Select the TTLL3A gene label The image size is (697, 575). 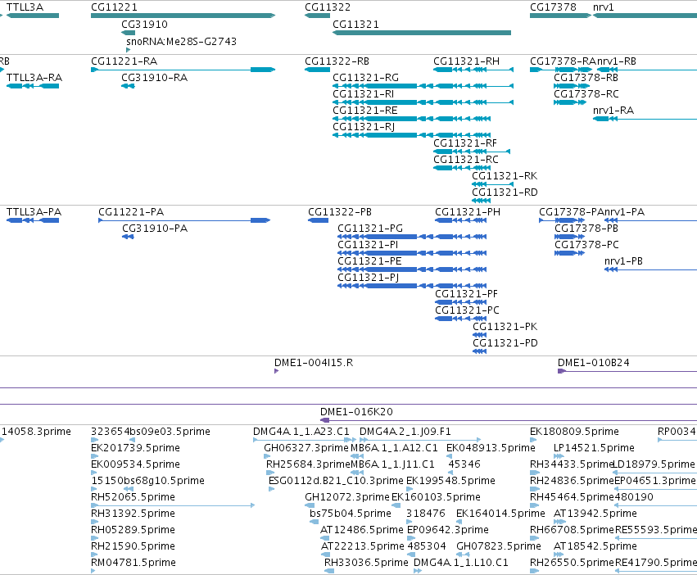pos(25,7)
